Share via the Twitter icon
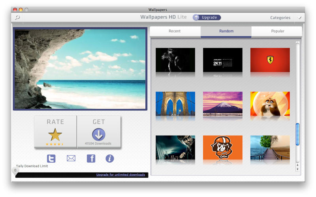The width and height of the screenshot is (316, 197). 51,158
